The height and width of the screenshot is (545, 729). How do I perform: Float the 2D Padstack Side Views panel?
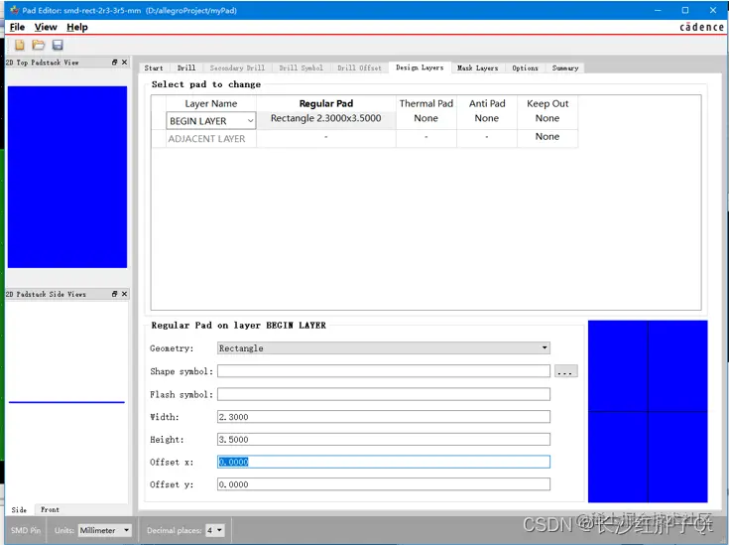114,294
